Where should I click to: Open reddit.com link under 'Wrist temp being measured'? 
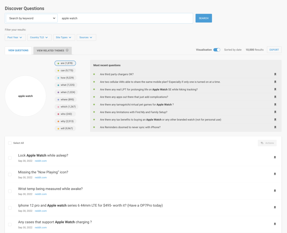41,194
